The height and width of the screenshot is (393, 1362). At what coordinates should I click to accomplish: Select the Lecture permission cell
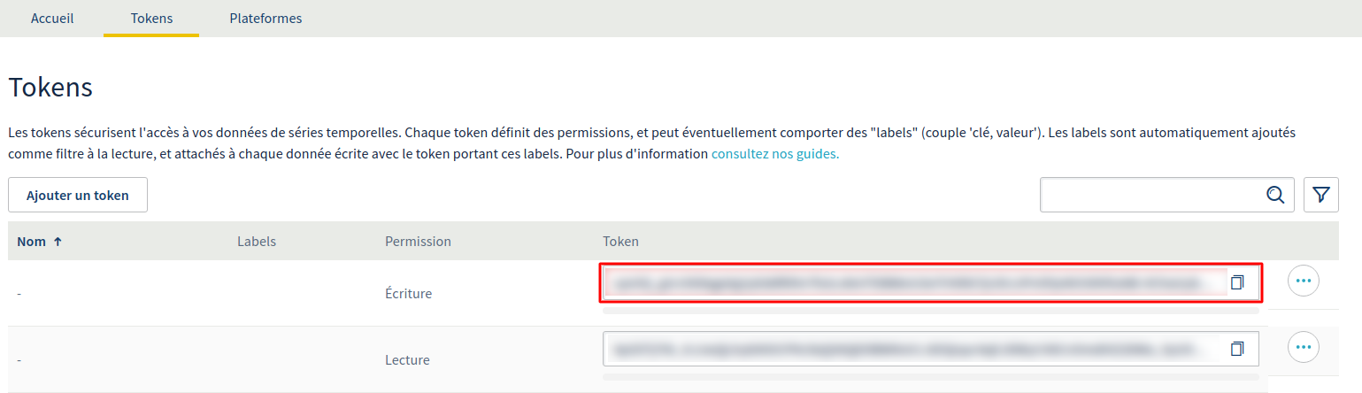pyautogui.click(x=407, y=360)
